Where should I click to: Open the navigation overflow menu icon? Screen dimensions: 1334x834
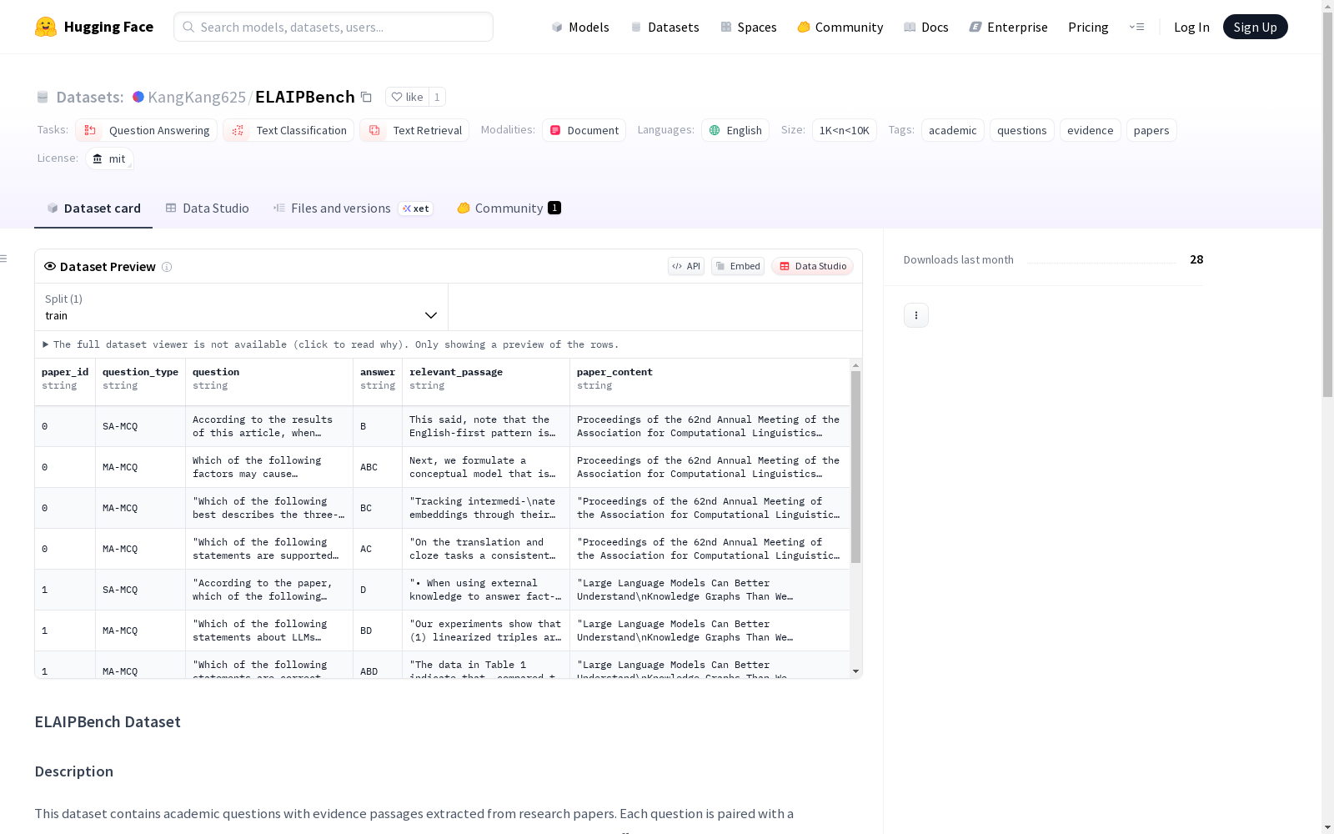[x=1136, y=27]
